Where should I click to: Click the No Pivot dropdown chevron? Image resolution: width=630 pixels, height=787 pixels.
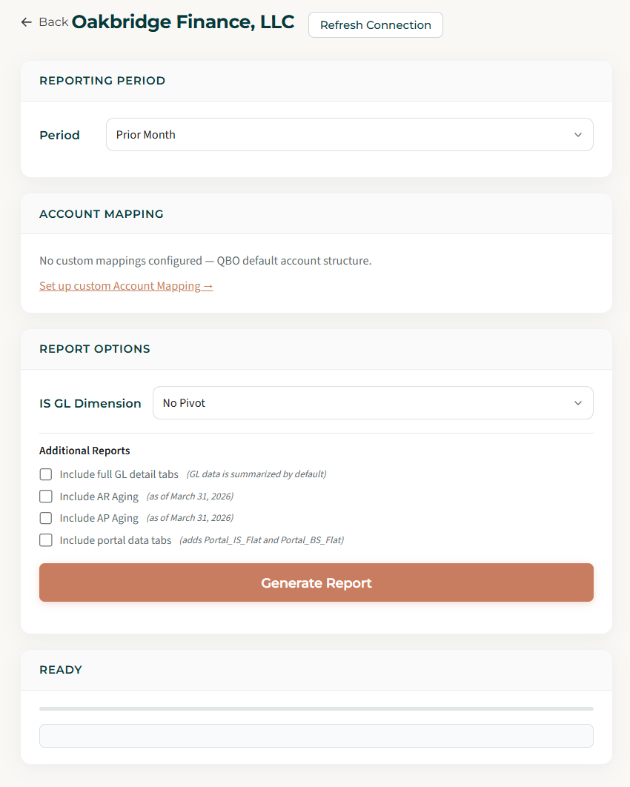pos(578,403)
